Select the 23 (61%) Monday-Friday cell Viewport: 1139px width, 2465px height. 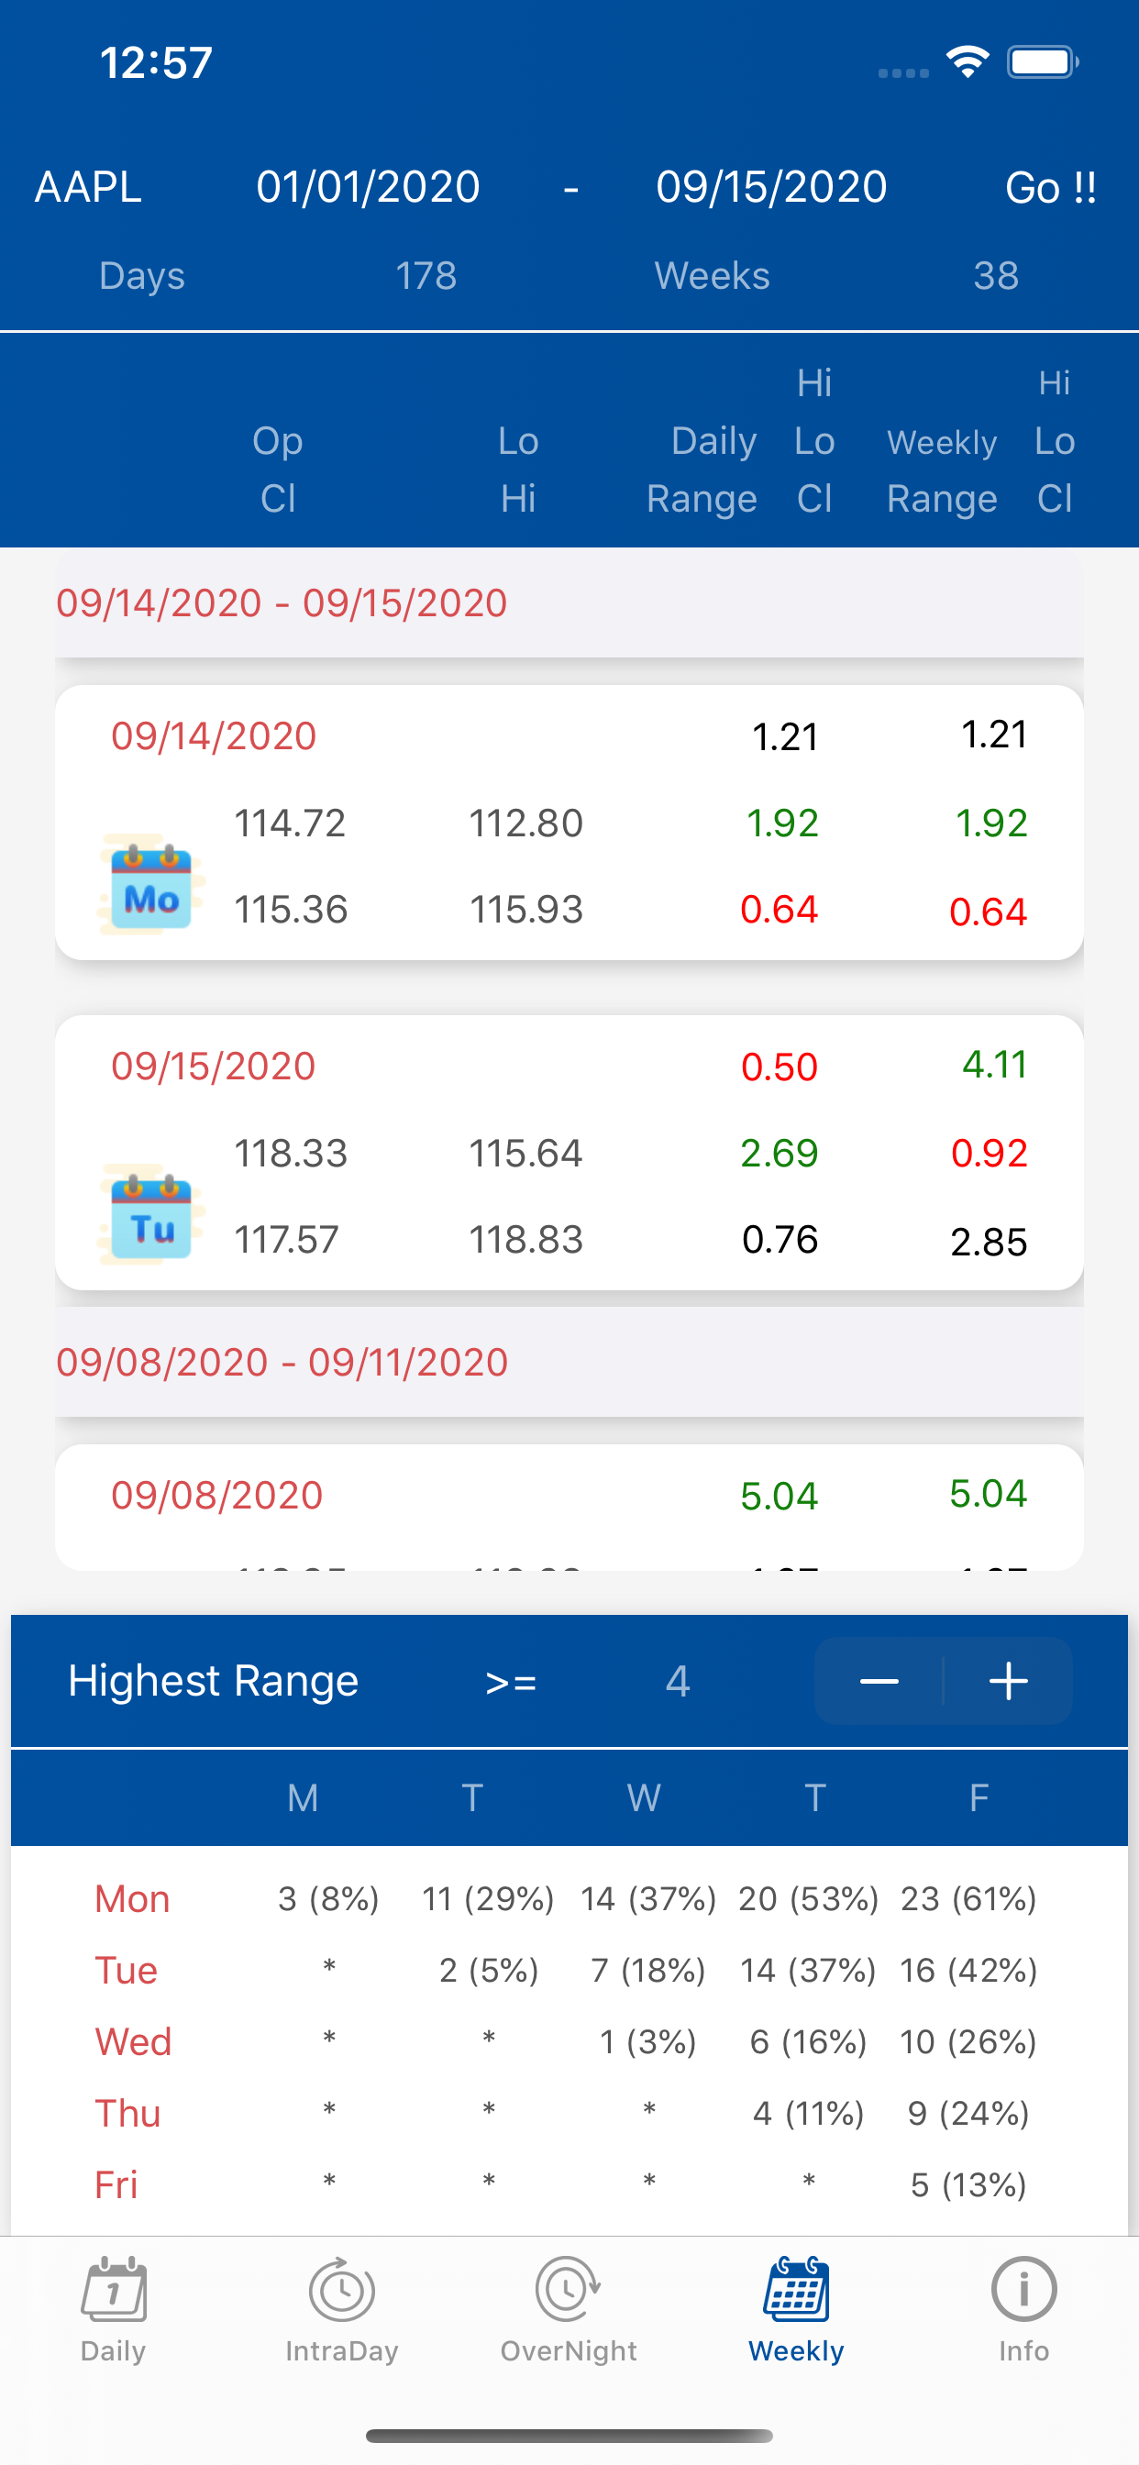(968, 1899)
